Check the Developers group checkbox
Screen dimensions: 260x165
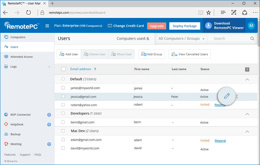pos(63,113)
